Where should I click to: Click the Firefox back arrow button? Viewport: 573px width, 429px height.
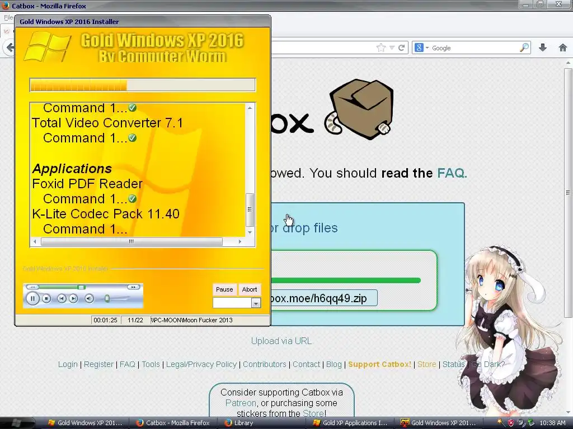(10, 48)
